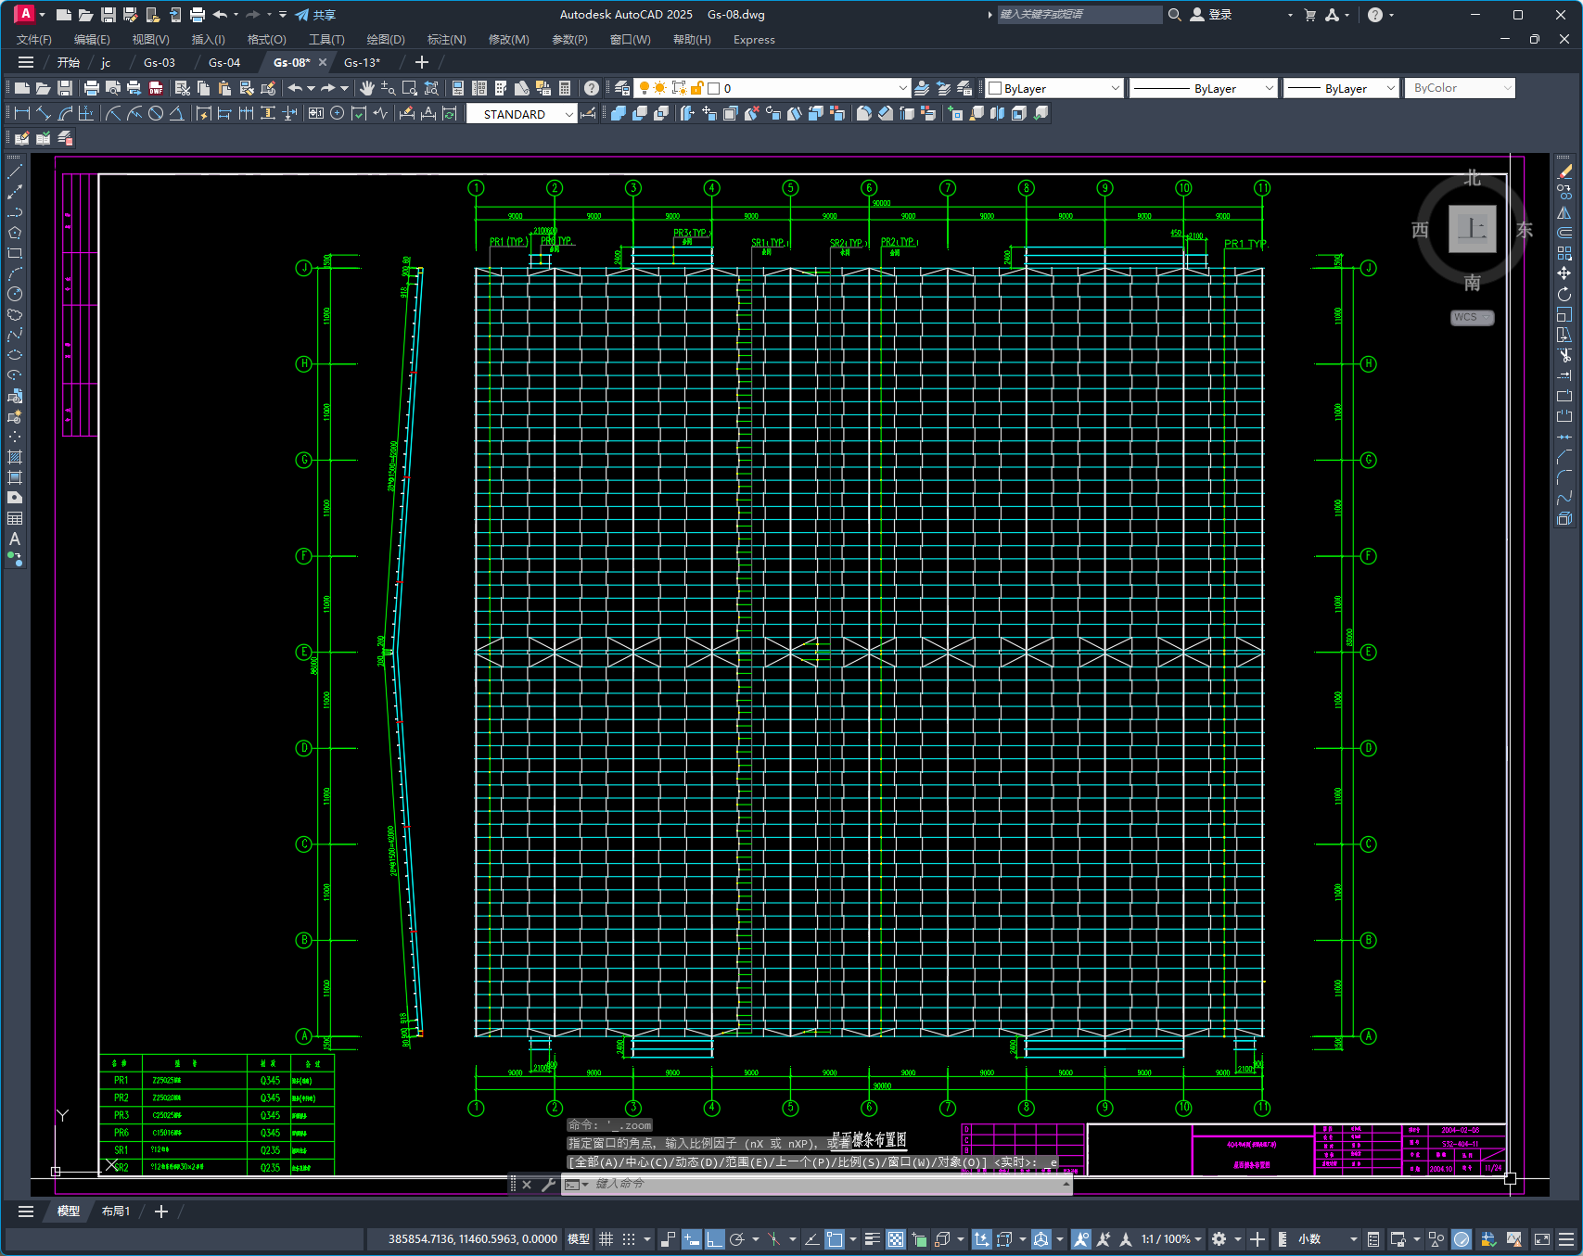Open the ByLayer color swatch control
Viewport: 1583px width, 1256px height.
(x=1054, y=88)
